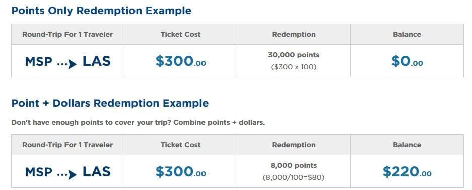Select the second table's Balance header
Image resolution: width=472 pixels, height=190 pixels.
coord(407,145)
